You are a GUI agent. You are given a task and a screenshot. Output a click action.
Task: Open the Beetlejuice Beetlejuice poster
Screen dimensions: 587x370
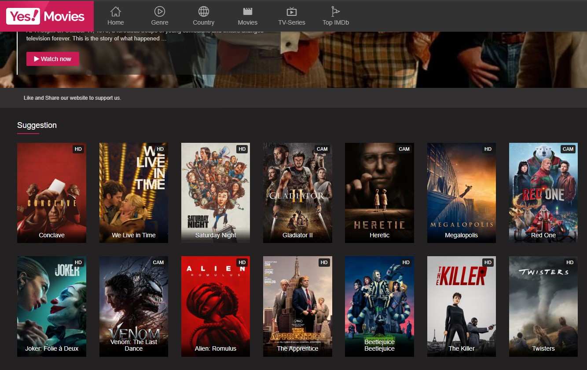[x=379, y=306]
